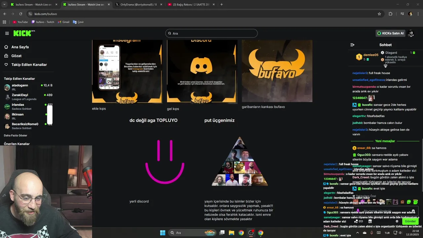The image size is (423, 238).
Task: Open a new browser tab
Action: pyautogui.click(x=221, y=5)
